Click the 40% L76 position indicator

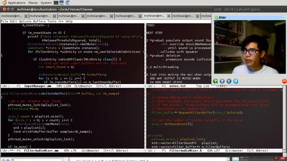click(70, 151)
